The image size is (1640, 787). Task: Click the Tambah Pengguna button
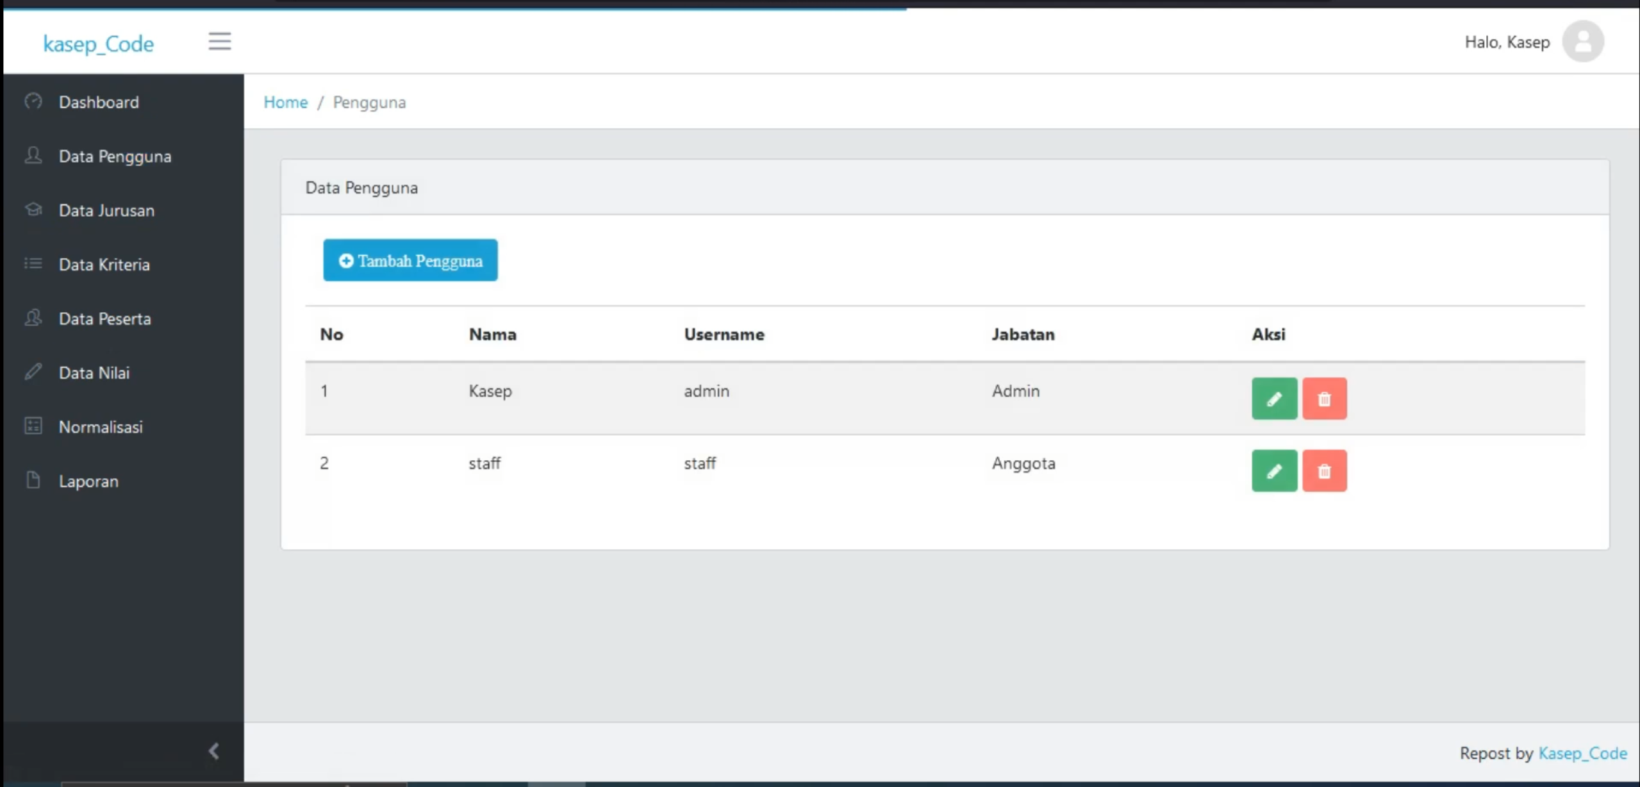(x=410, y=260)
